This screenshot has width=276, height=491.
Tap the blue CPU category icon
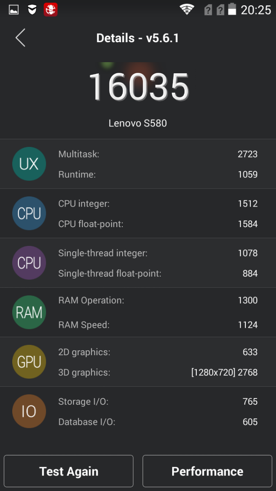29,214
